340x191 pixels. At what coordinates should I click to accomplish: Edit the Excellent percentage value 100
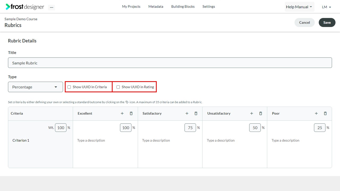click(x=126, y=128)
